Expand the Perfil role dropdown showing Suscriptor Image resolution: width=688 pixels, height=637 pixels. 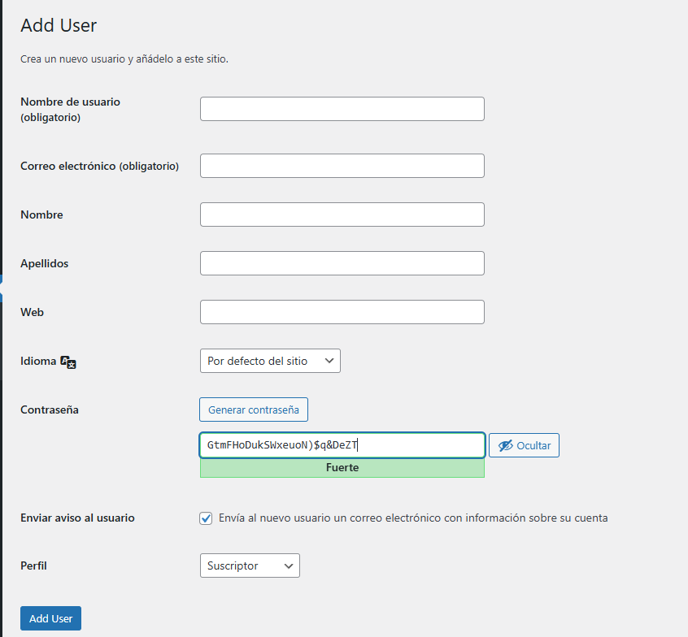(x=249, y=565)
